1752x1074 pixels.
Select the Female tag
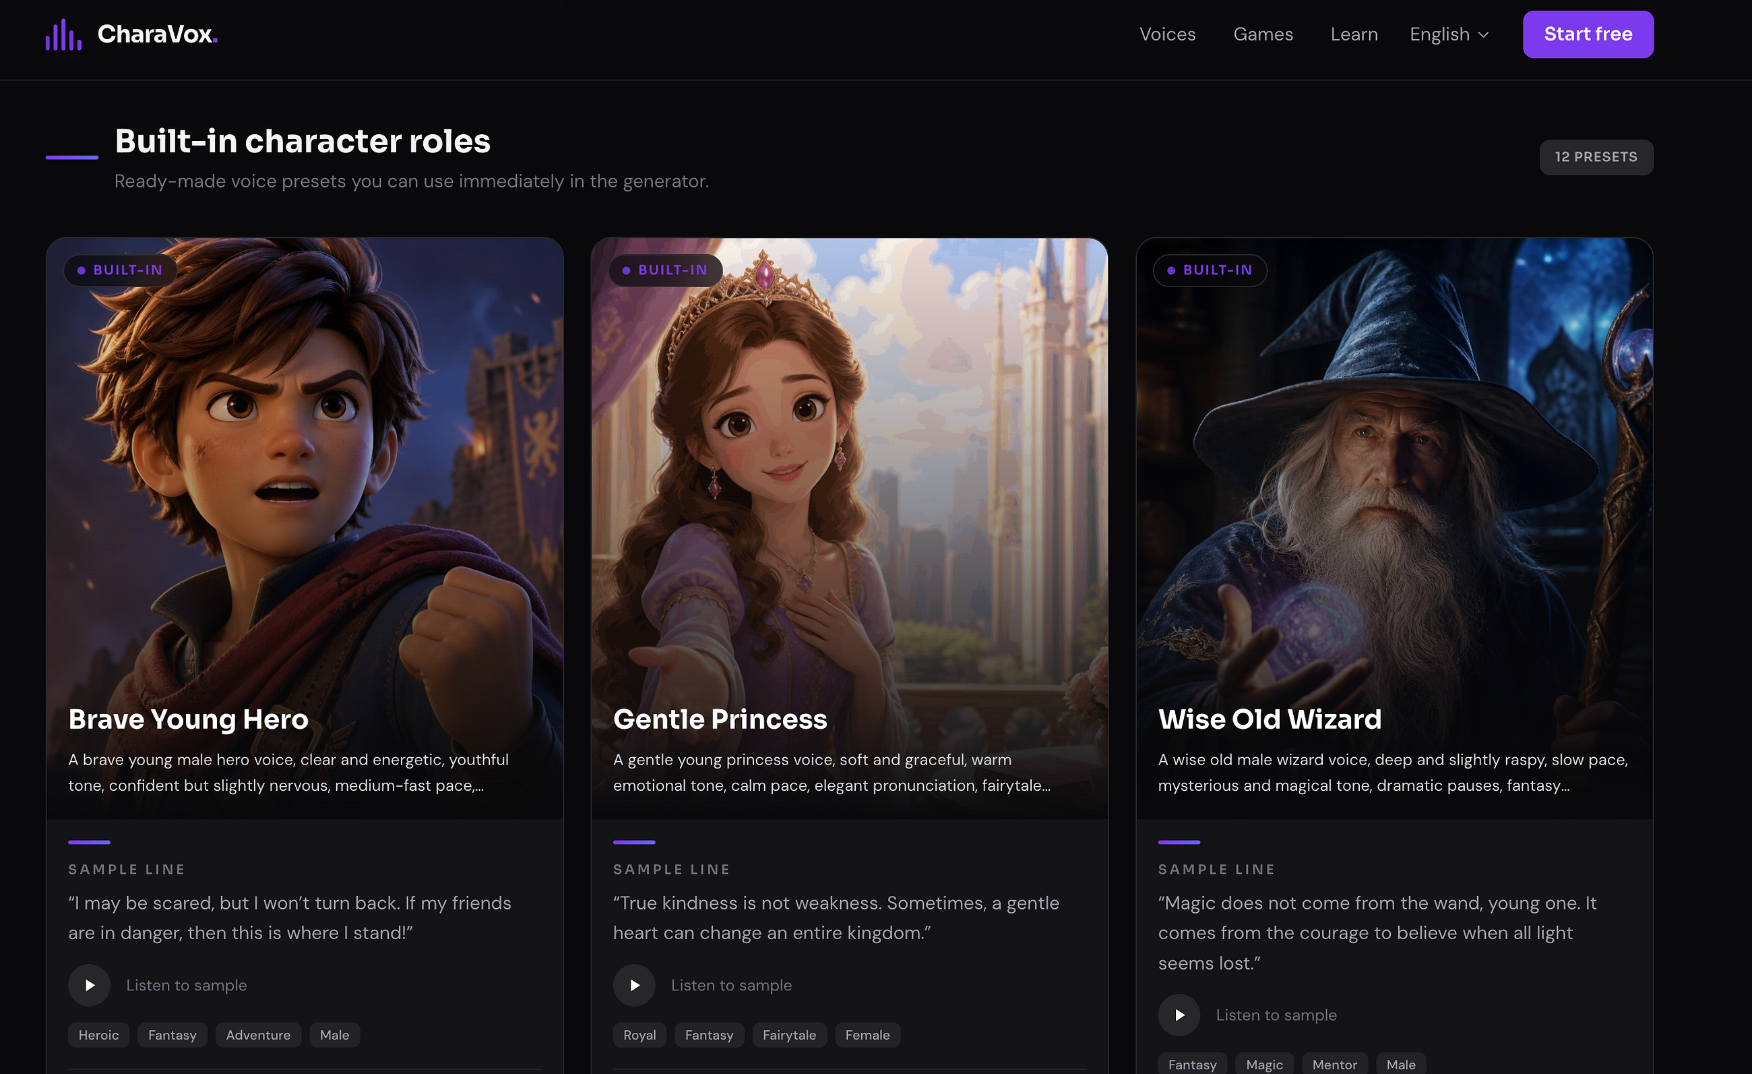coord(867,1035)
